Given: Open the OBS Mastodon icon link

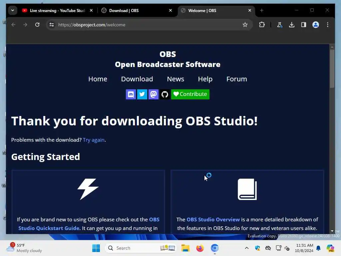Looking at the screenshot, I should click(x=153, y=94).
